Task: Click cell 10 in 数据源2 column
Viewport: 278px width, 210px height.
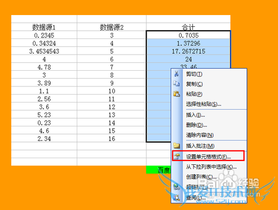Action: (x=112, y=91)
